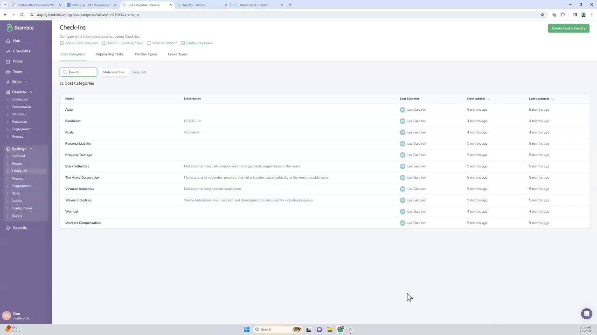Sort by Date added column arrow
Image resolution: width=597 pixels, height=335 pixels.
pyautogui.click(x=488, y=99)
